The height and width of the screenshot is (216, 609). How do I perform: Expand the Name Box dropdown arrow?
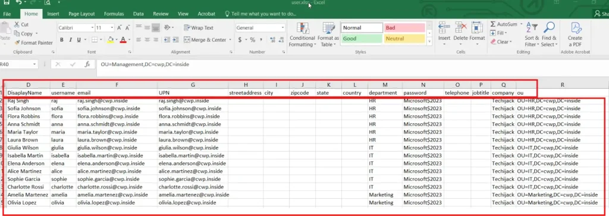pos(34,64)
